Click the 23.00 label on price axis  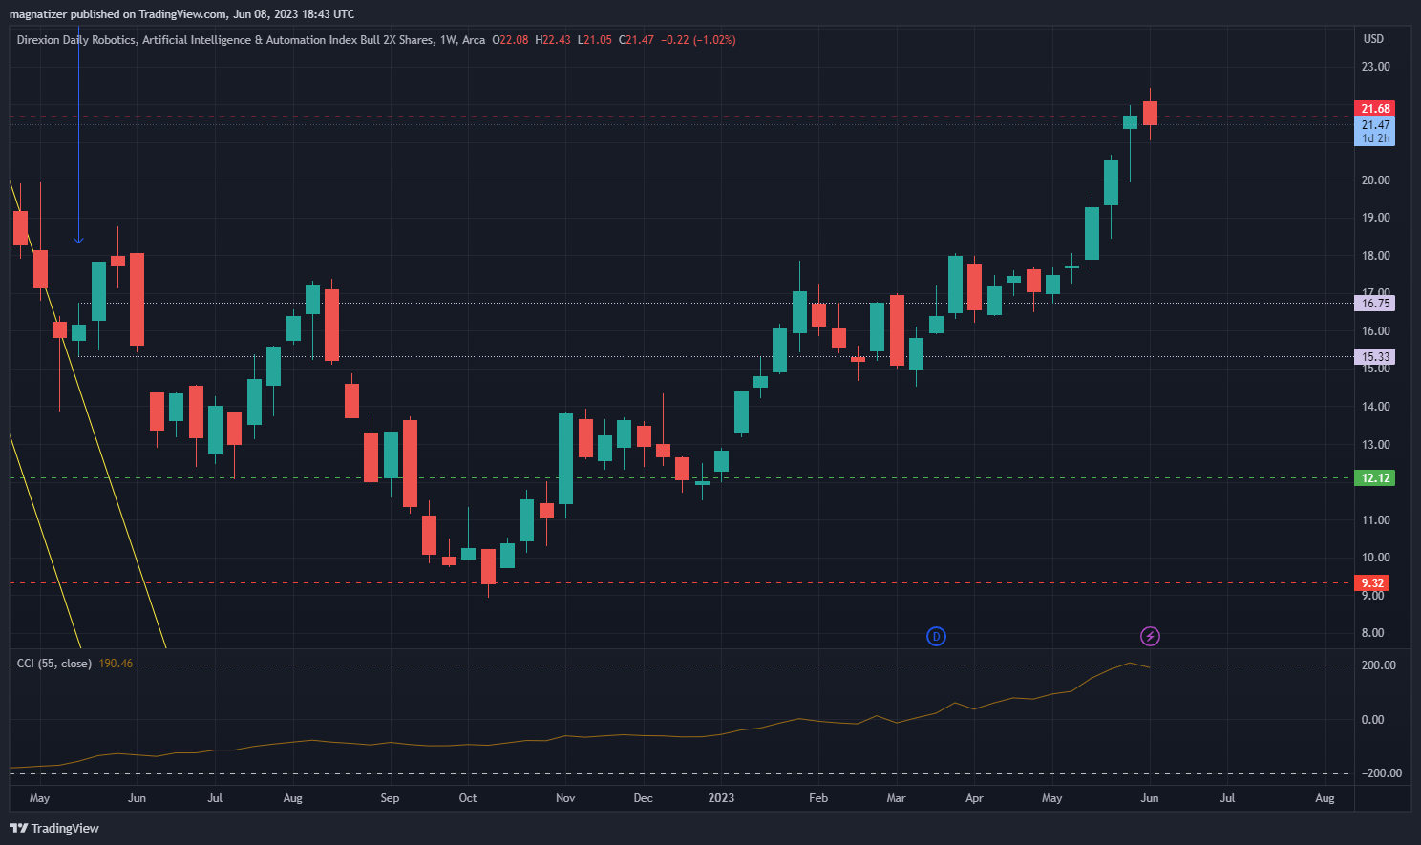(1375, 67)
